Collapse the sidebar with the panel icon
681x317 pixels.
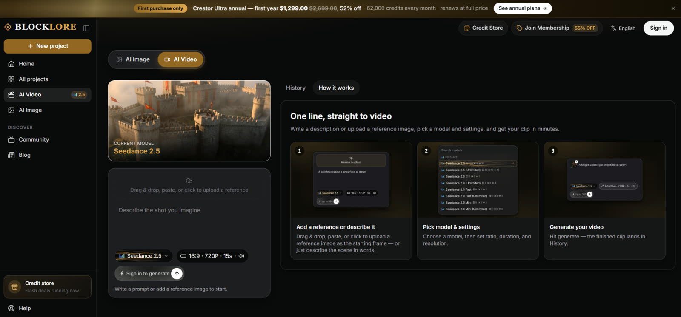click(x=86, y=28)
